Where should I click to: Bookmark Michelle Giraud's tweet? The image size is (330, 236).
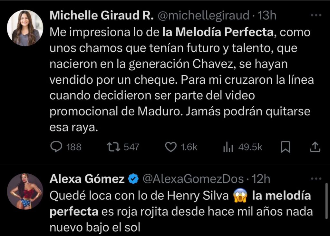(x=285, y=148)
